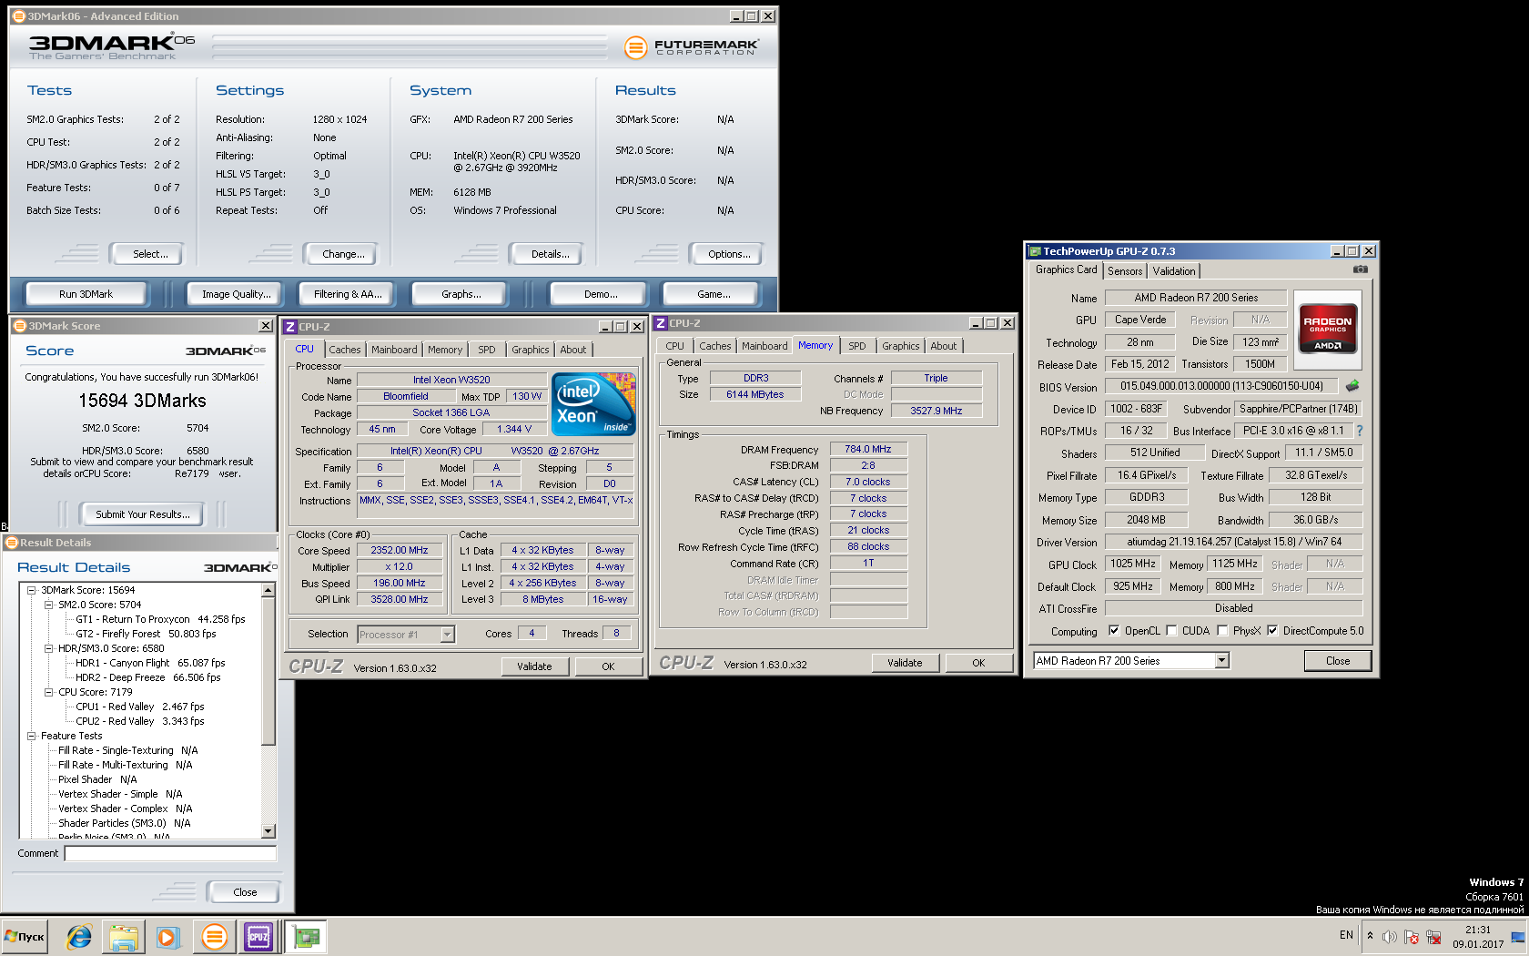Open the network tray icon with red X

(1433, 936)
